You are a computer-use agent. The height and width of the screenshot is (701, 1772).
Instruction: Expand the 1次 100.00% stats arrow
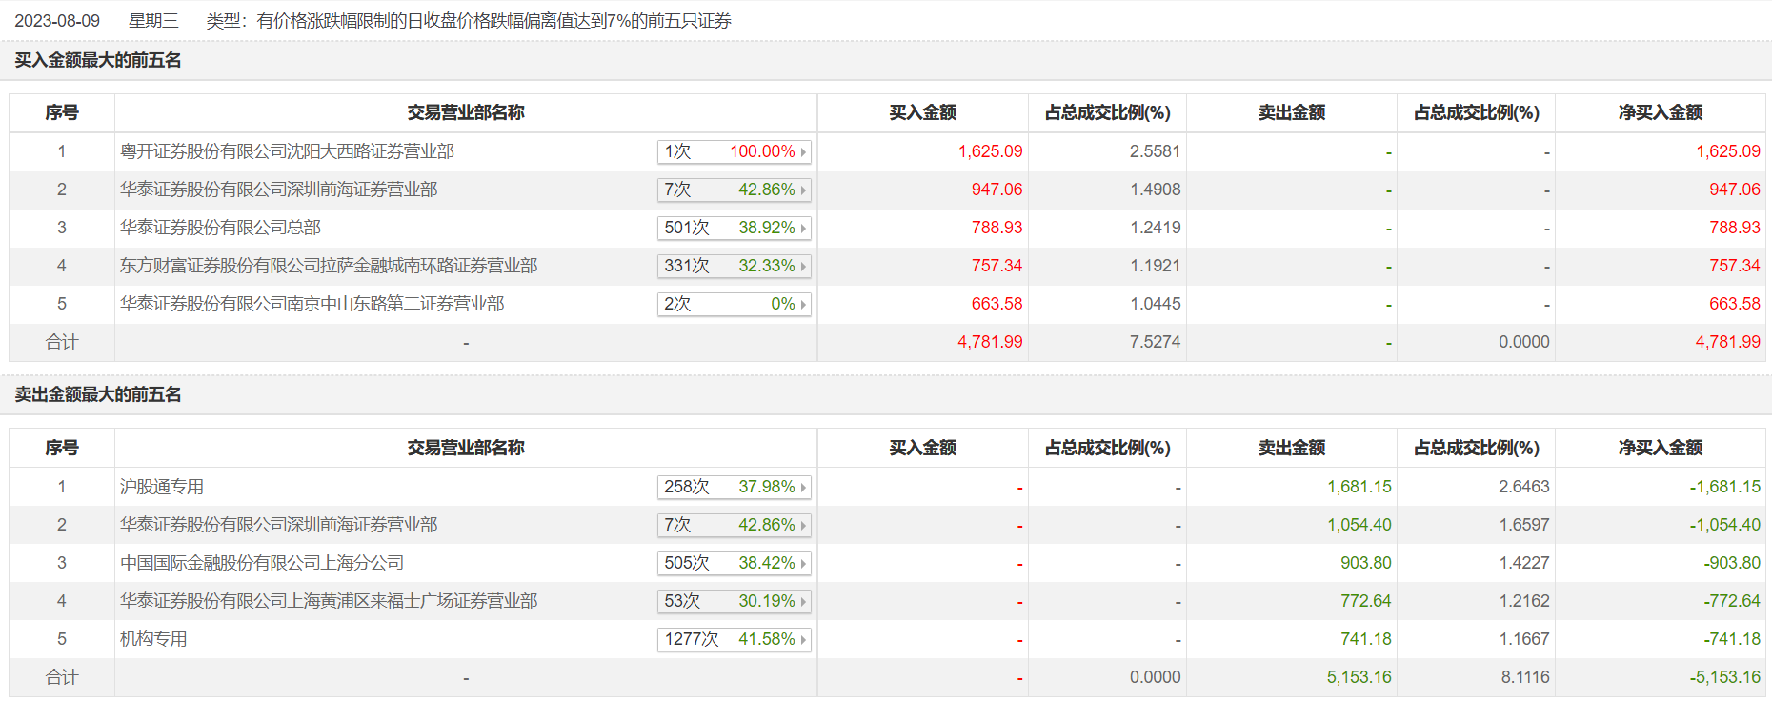[803, 152]
